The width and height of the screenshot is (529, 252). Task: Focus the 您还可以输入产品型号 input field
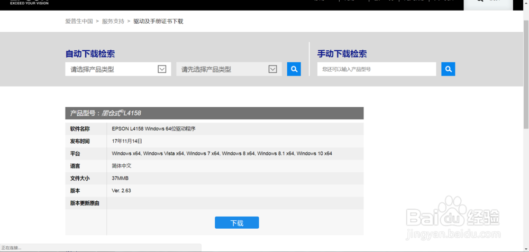pyautogui.click(x=377, y=69)
